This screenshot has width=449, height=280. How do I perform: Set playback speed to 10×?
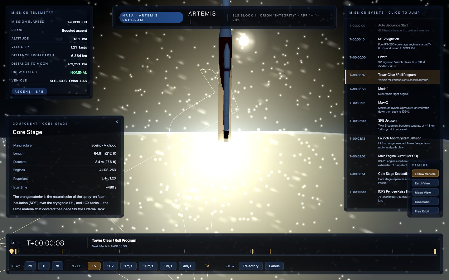[x=110, y=266]
